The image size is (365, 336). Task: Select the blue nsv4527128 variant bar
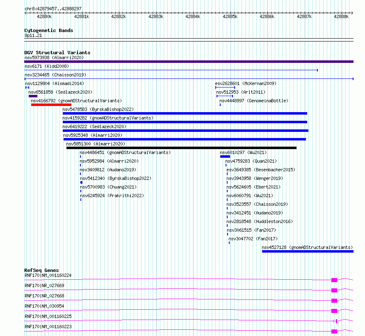point(308,251)
